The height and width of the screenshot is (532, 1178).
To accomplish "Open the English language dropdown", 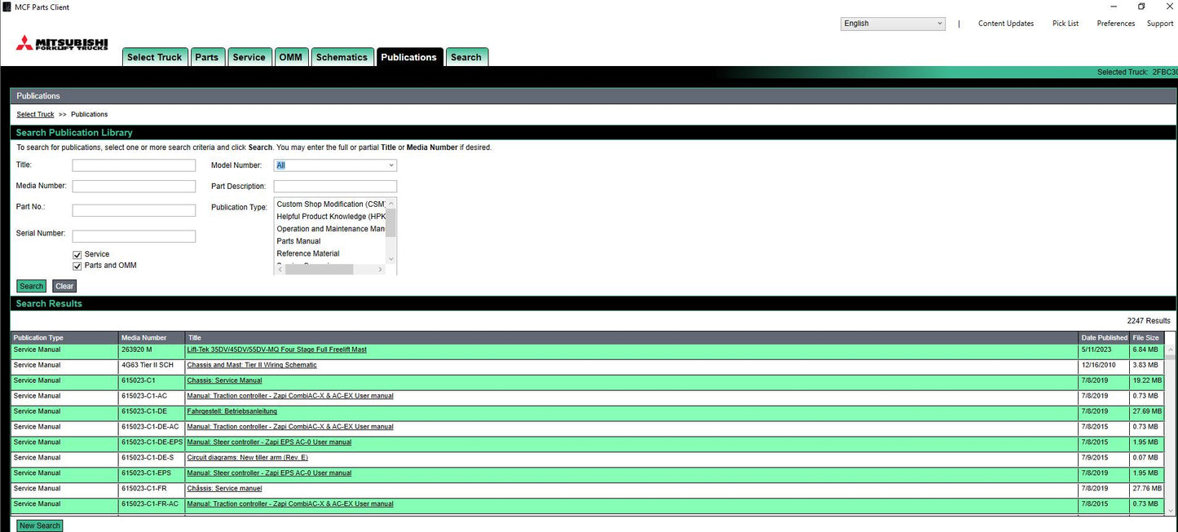I will point(893,24).
